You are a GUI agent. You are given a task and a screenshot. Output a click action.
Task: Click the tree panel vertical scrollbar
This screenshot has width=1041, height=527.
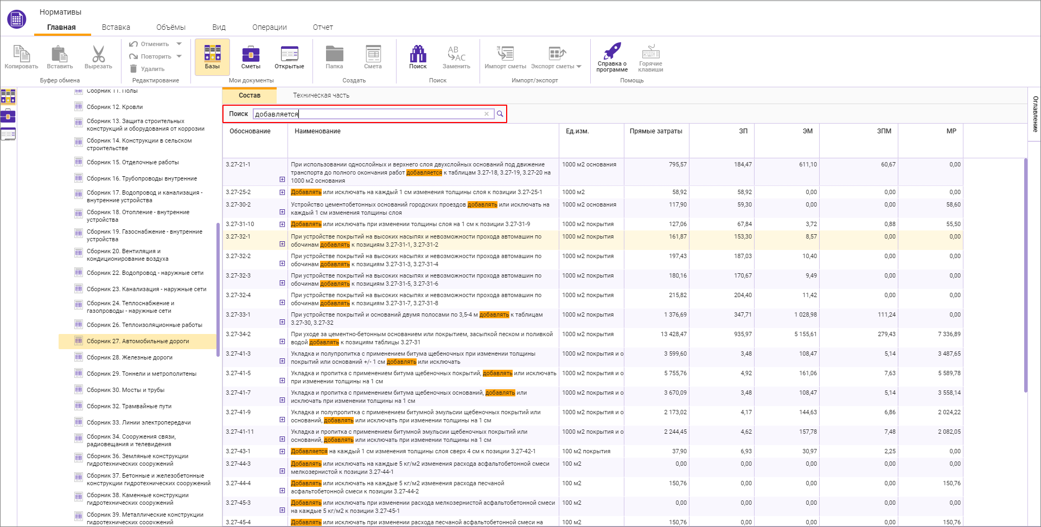tap(218, 289)
